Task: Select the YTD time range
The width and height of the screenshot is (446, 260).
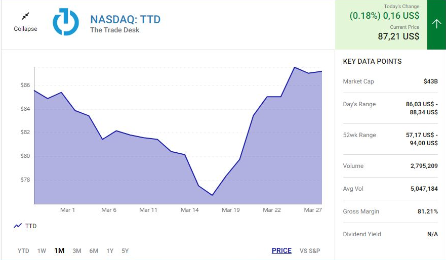Action: (x=23, y=250)
